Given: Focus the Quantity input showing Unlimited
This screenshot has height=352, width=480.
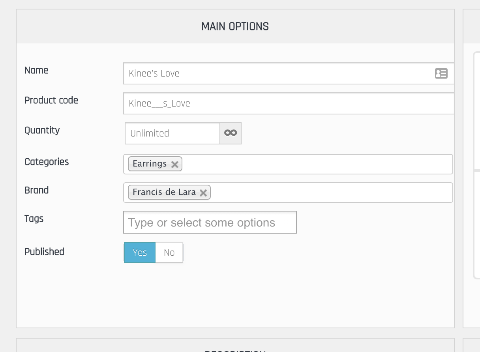Looking at the screenshot, I should [172, 133].
